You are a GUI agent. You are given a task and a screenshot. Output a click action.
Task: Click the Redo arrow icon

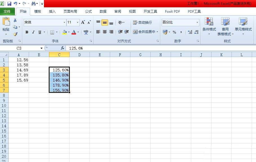tap(24, 3)
